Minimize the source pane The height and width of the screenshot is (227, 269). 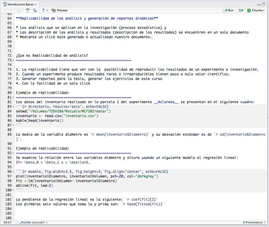[x=259, y=5]
